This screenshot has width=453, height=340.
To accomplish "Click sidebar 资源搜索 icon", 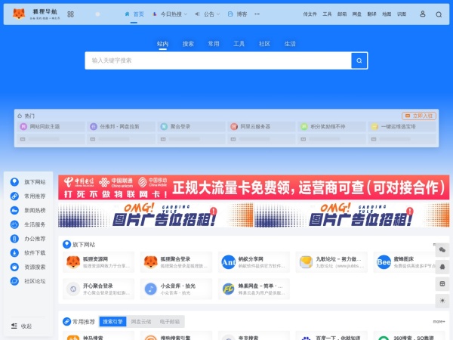I will pos(14,267).
